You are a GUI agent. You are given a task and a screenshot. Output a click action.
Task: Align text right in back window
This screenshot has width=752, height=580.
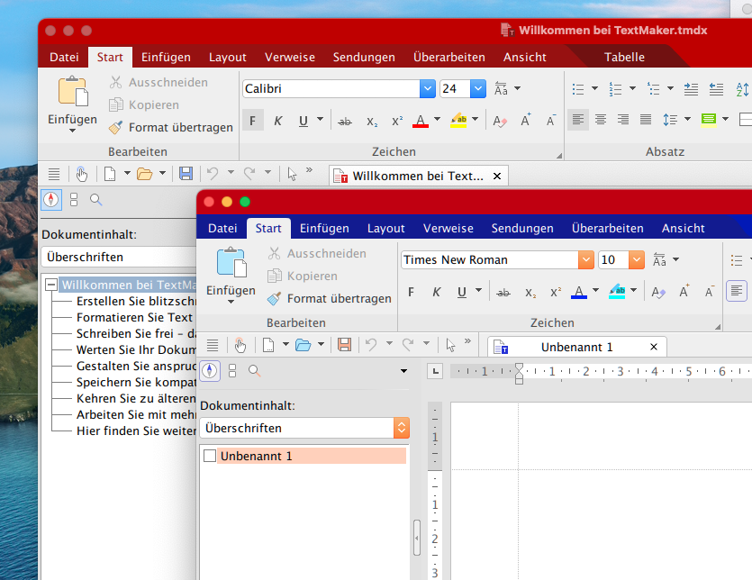(x=623, y=120)
